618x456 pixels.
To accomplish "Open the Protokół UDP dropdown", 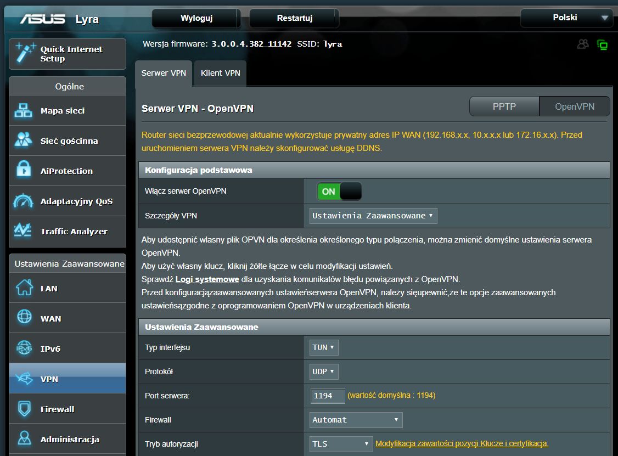I will pos(324,371).
